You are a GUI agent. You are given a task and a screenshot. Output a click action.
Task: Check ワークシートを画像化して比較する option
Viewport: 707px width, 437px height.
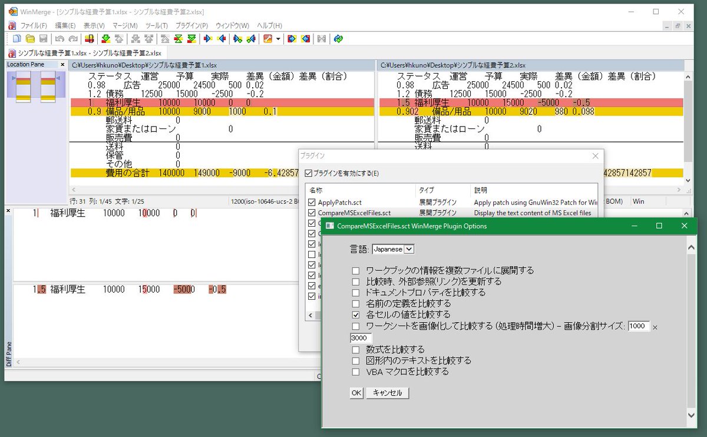tap(355, 326)
